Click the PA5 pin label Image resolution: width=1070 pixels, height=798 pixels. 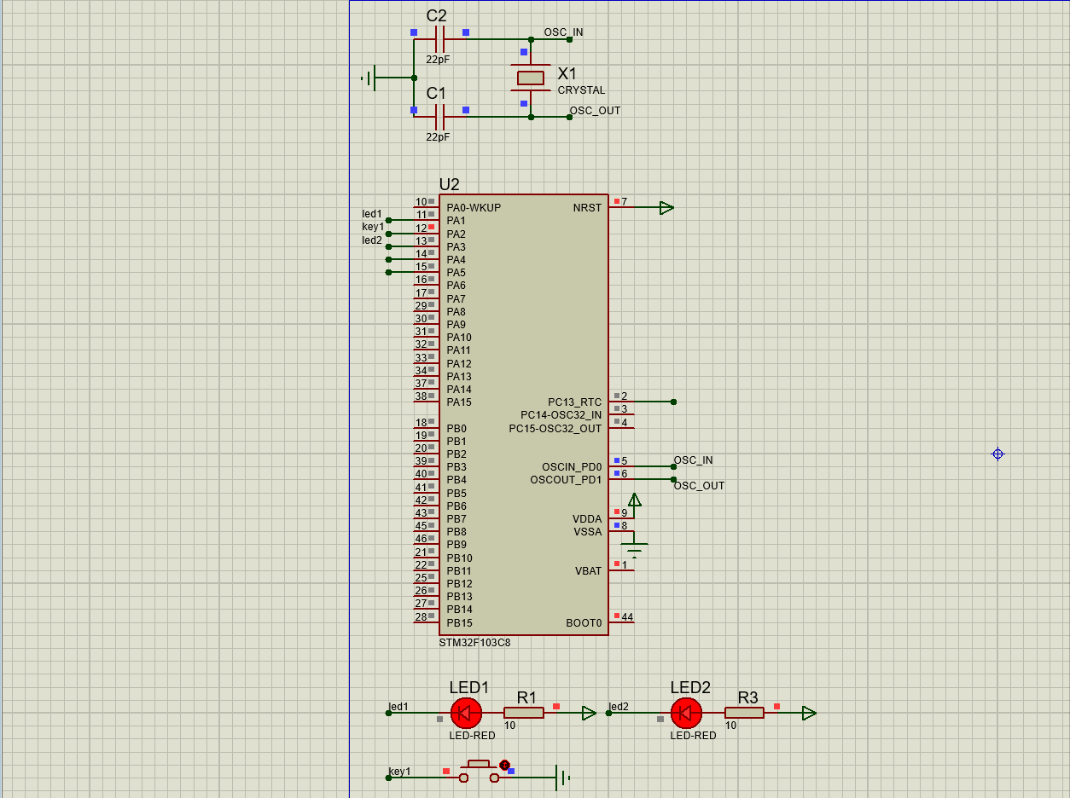tap(456, 273)
